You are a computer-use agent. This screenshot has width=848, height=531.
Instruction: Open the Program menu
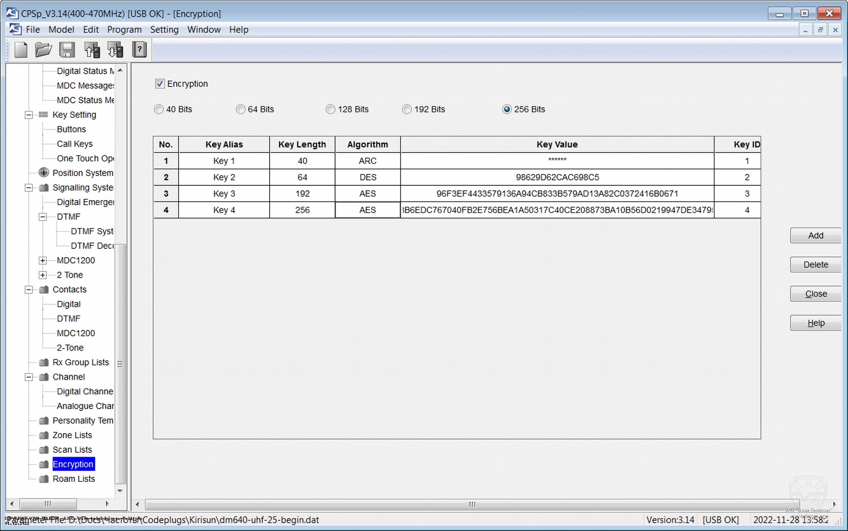124,29
